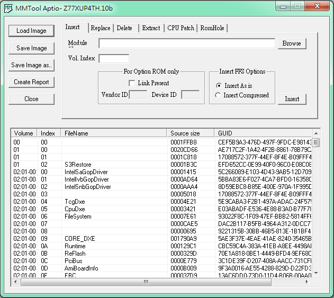Select the Insert Compressed radio option
Viewport: 334px width, 298px height.
218,95
